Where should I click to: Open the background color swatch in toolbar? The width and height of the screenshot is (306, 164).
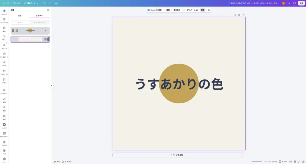[x=184, y=10]
